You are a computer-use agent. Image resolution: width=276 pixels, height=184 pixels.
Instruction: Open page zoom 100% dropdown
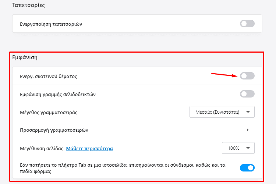point(238,148)
